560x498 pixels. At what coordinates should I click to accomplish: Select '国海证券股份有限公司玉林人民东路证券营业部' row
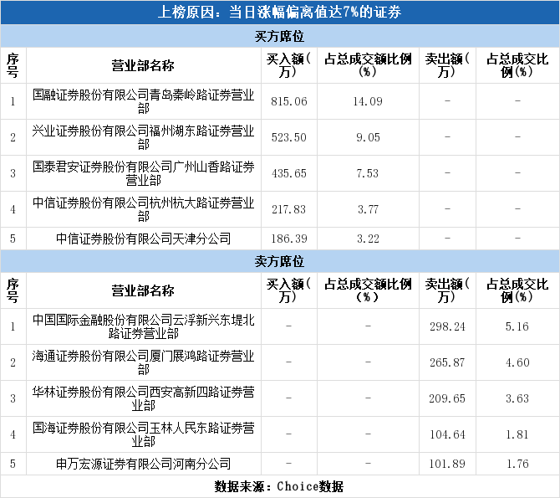[x=280, y=434]
